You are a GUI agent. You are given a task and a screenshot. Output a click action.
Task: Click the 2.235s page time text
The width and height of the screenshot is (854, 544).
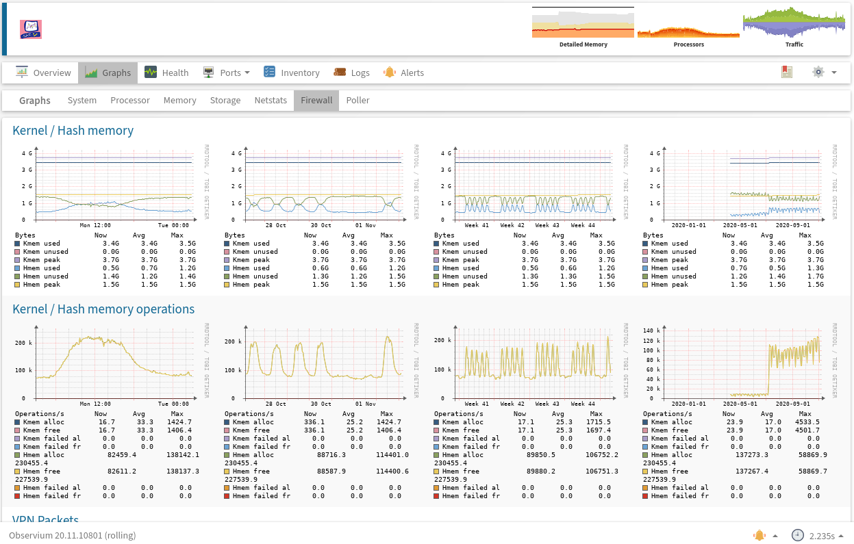pyautogui.click(x=822, y=536)
